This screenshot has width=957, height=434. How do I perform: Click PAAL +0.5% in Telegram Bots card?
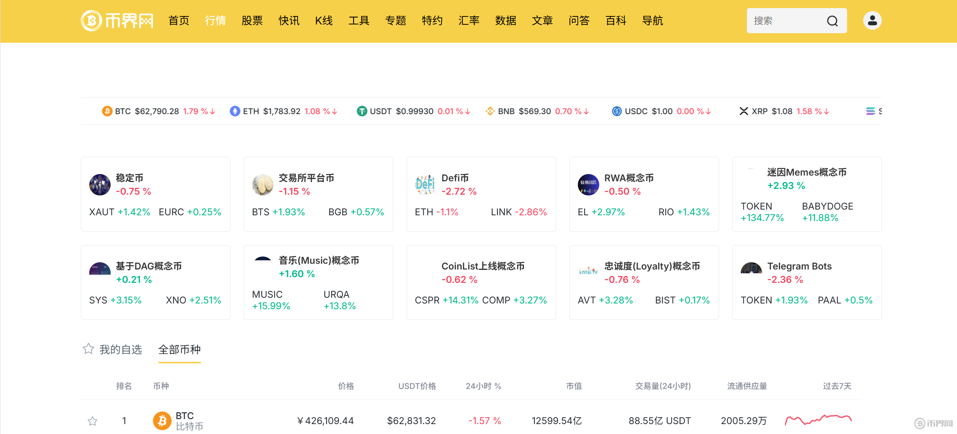(x=845, y=300)
